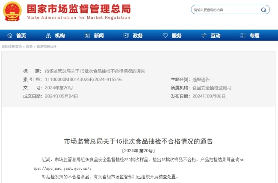
Task: Open the 机构 navigation item
Action: [x=60, y=35]
